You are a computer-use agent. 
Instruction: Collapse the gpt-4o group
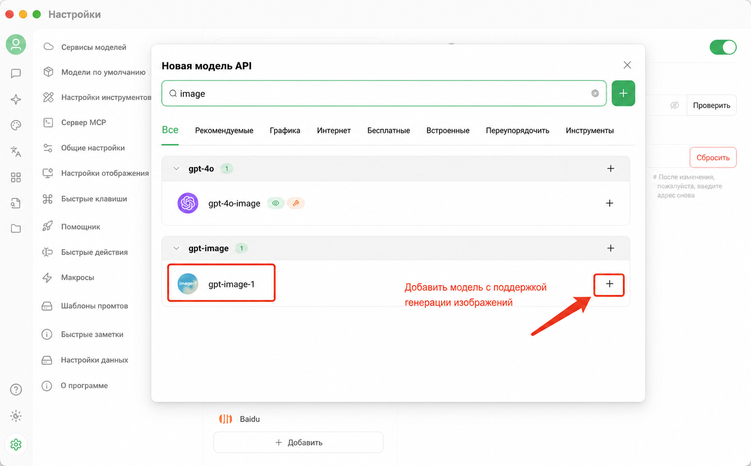176,168
